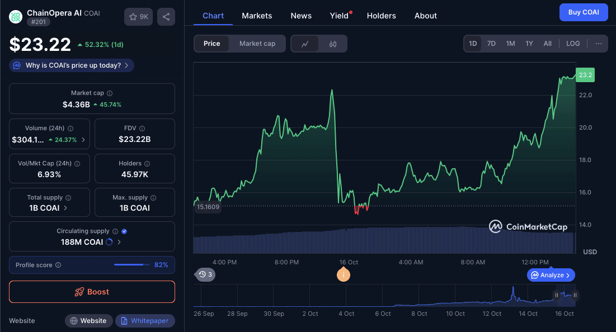Open the Markets tab
The image size is (616, 332).
point(257,16)
